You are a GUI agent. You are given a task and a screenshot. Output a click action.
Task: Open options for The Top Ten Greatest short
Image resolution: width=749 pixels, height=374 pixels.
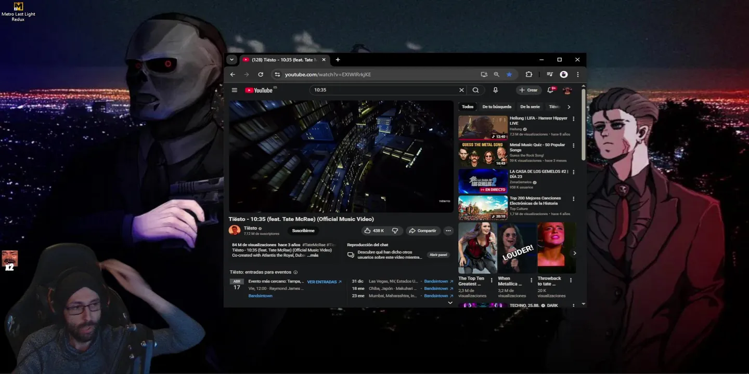point(491,280)
